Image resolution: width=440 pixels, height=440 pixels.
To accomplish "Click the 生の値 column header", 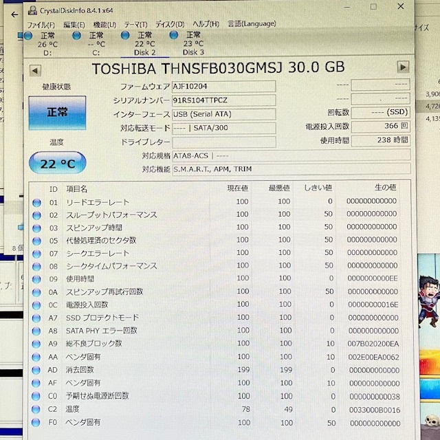I will [x=386, y=187].
